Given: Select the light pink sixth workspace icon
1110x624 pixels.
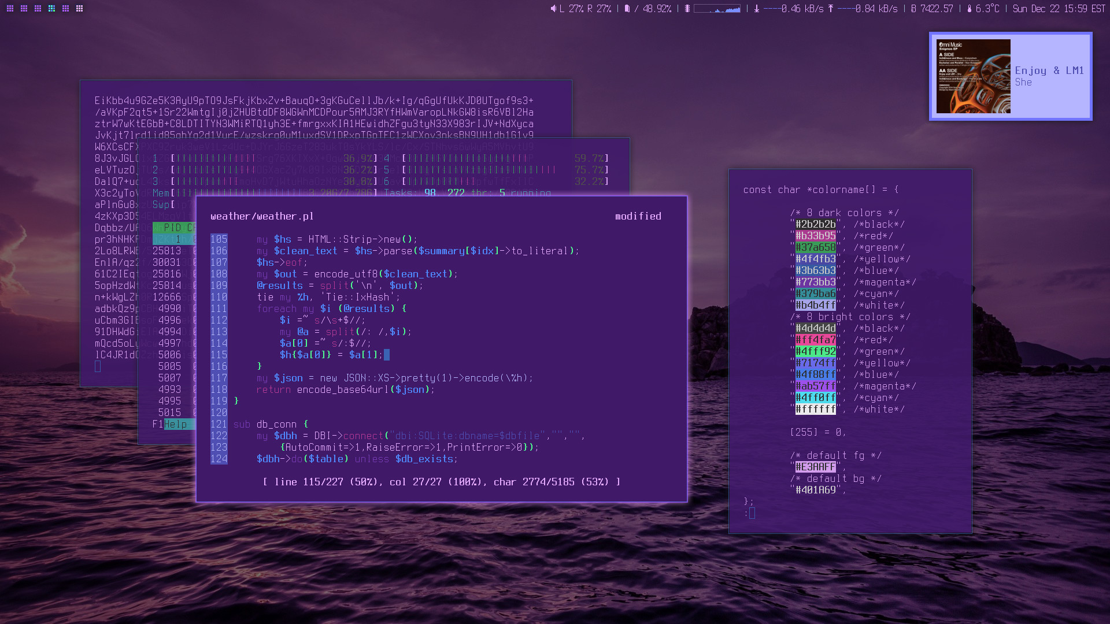Looking at the screenshot, I should [x=79, y=9].
